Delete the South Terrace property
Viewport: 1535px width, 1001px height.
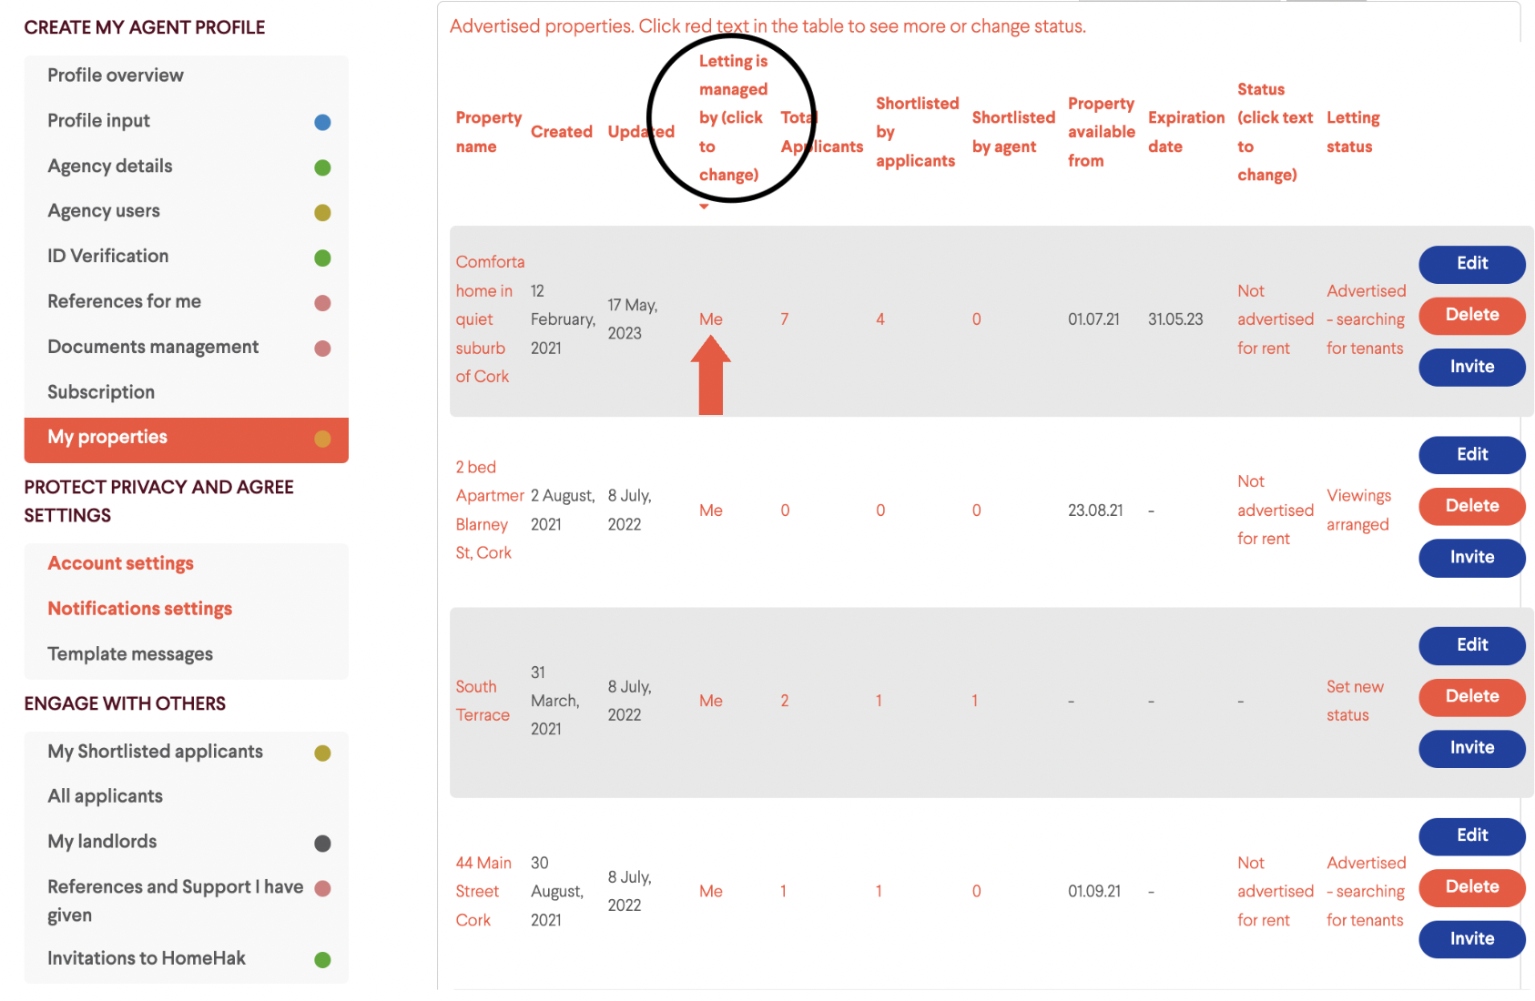[1472, 697]
